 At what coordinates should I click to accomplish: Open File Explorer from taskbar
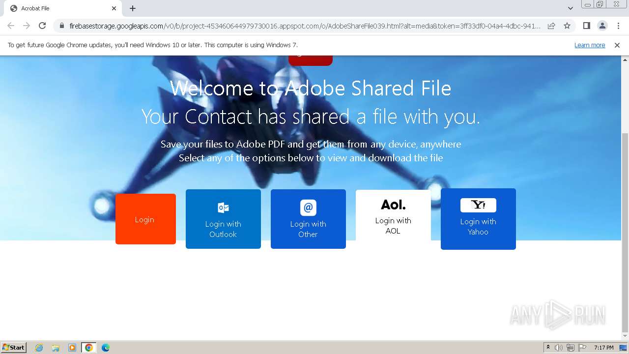click(x=56, y=348)
